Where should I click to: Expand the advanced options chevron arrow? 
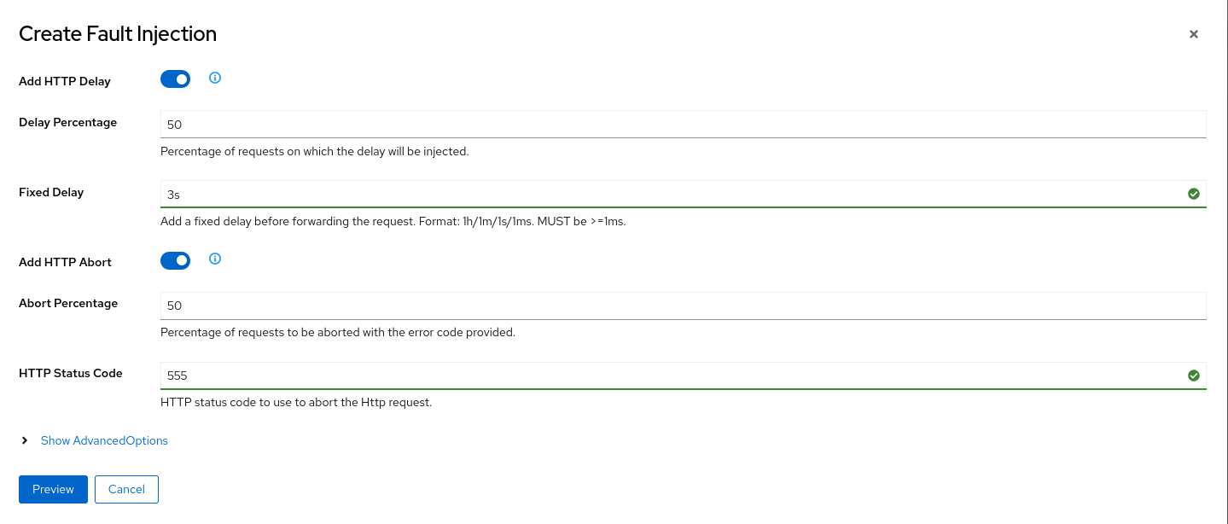coord(25,440)
